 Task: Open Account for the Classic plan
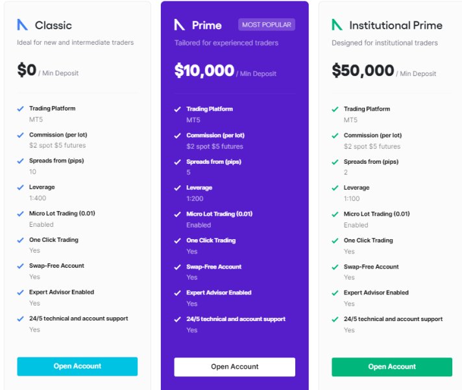pyautogui.click(x=77, y=366)
